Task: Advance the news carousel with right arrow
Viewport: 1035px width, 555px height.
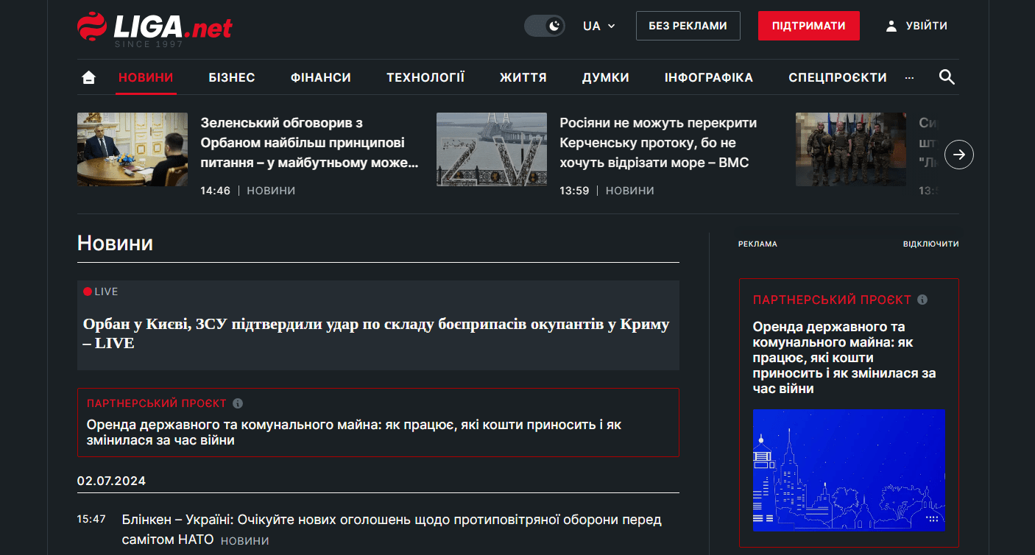Action: pyautogui.click(x=959, y=155)
